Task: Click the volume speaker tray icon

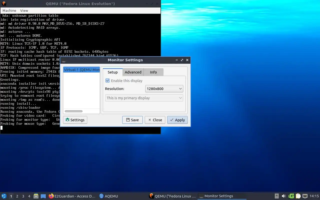Action: (284, 196)
